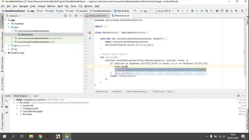Select MainActivity file in project tree
249x140 pixels.
27,35
